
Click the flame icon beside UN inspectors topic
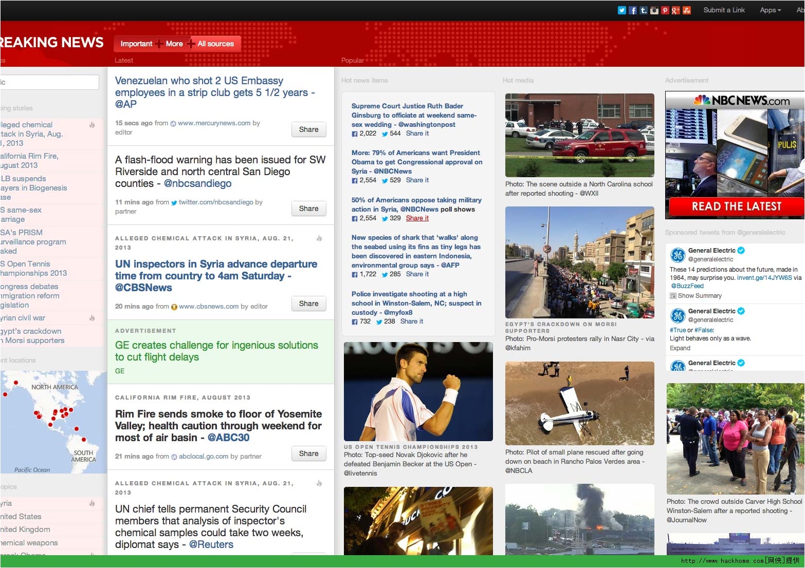319,238
